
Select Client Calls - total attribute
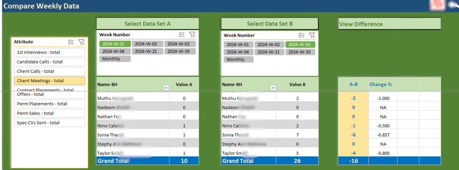49,71
